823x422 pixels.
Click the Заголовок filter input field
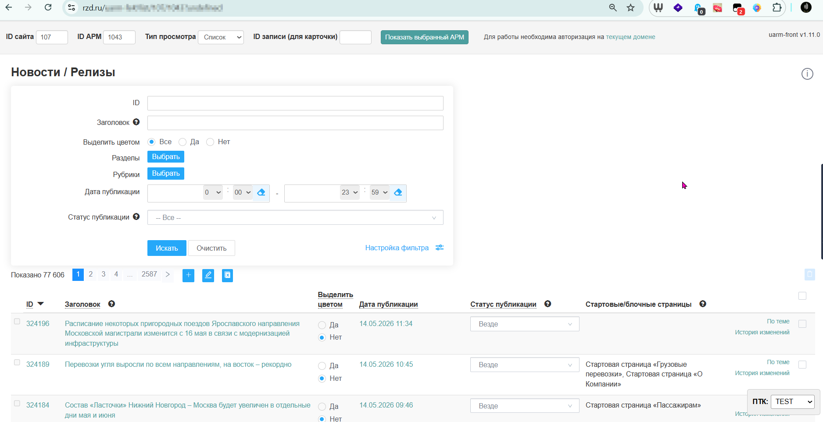coord(295,123)
